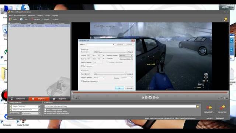Click the Add File icon in toolbar

[10, 19]
